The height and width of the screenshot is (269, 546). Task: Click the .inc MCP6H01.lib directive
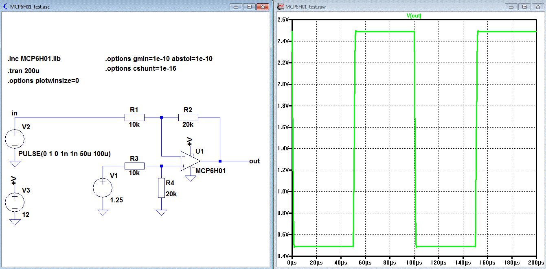[34, 59]
